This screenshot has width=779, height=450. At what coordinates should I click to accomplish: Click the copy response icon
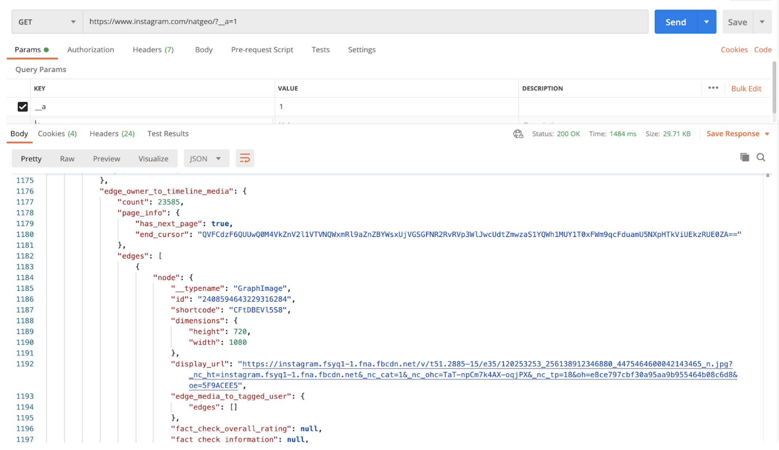coord(745,157)
